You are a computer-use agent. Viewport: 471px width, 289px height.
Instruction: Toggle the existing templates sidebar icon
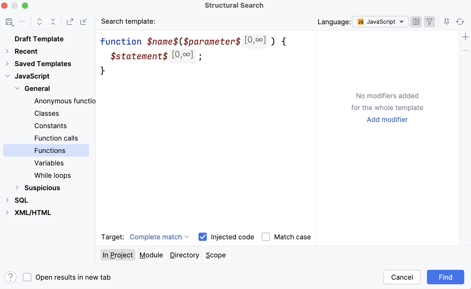(416, 21)
